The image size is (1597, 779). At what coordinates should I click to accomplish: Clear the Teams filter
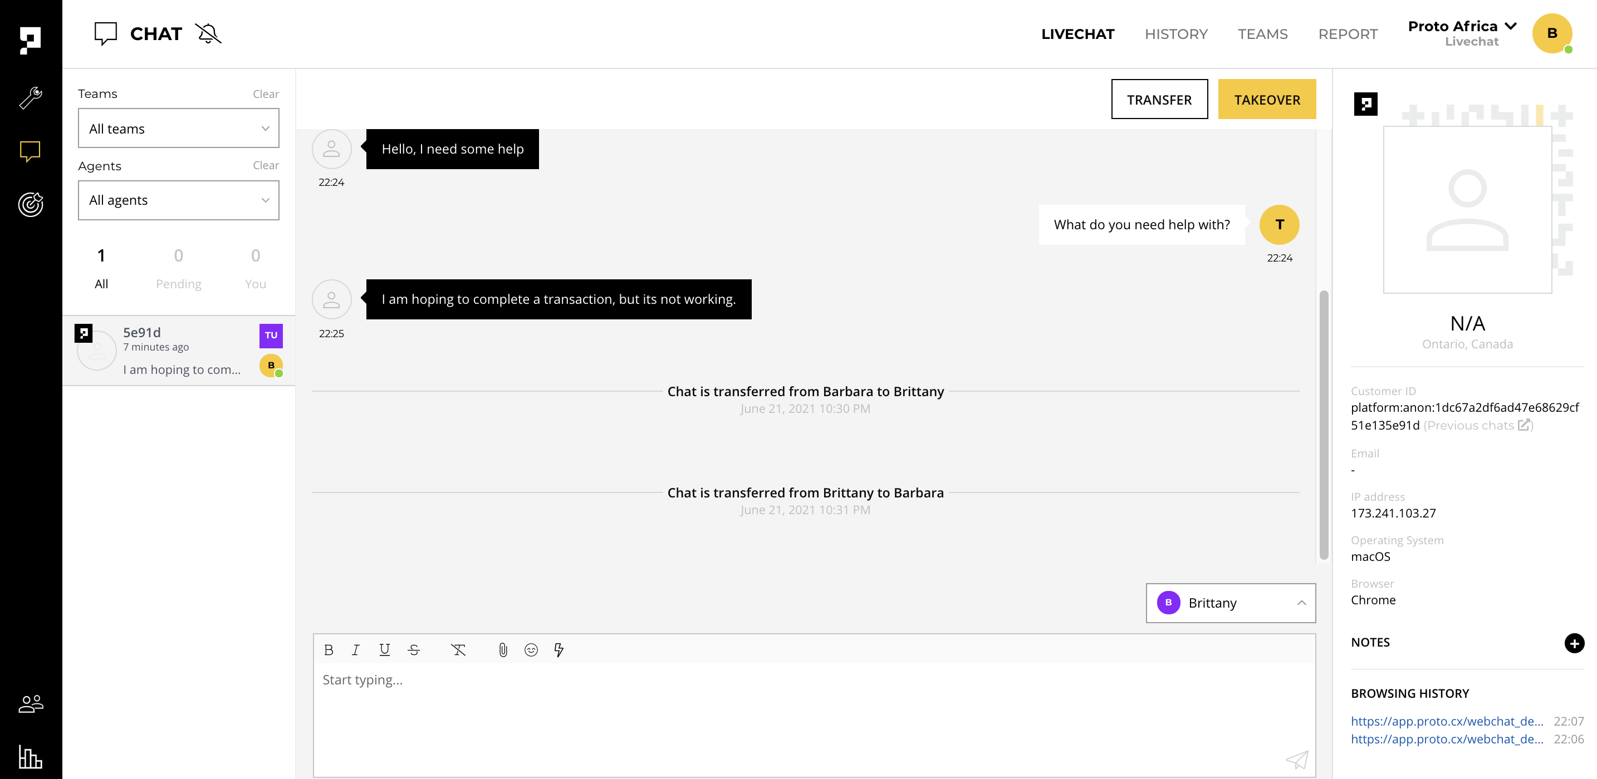[266, 94]
